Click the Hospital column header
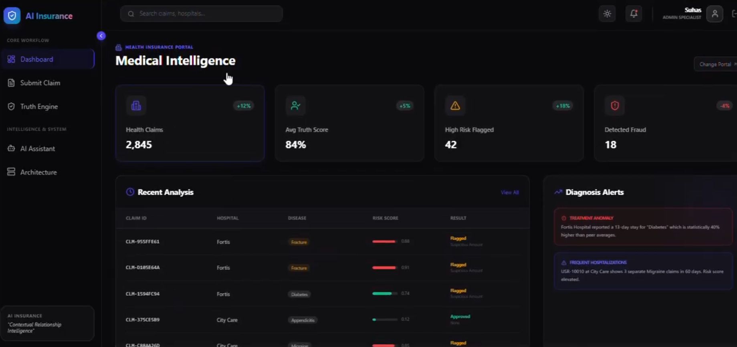The width and height of the screenshot is (737, 347). (x=228, y=218)
